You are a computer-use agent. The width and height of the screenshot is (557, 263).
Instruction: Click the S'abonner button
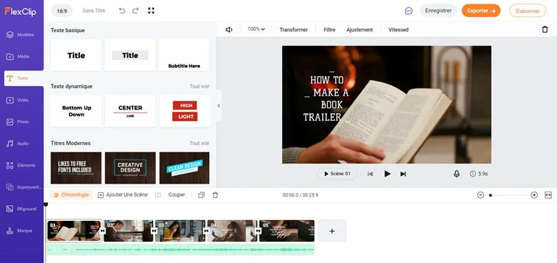(528, 11)
